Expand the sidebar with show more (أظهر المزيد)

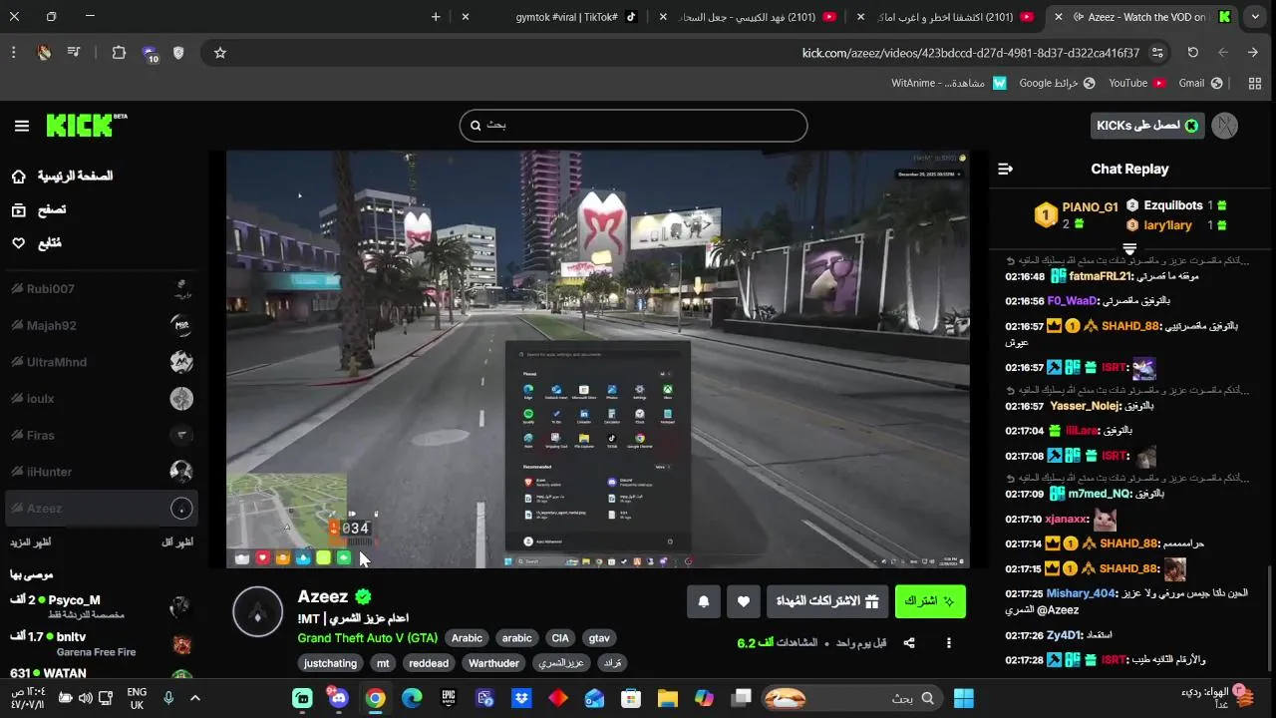coord(31,542)
